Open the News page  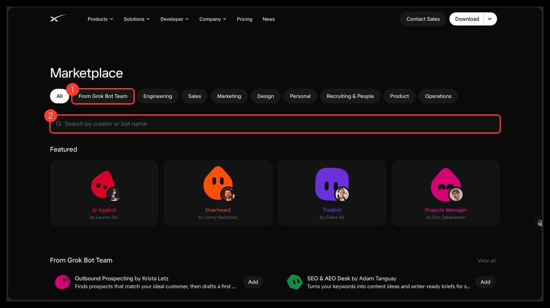click(269, 19)
